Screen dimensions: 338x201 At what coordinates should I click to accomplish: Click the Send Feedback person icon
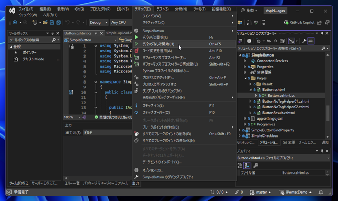click(x=327, y=22)
